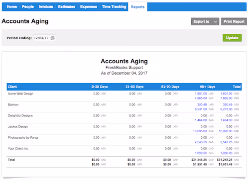Click the $31,248.25 CAD grand total

click(x=225, y=160)
